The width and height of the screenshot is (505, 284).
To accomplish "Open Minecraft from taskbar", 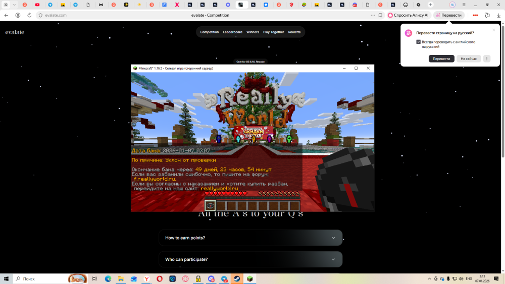I will [x=249, y=279].
